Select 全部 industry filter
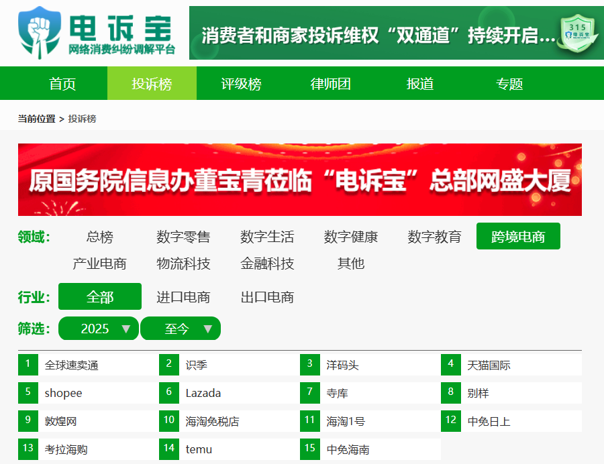604x464 pixels. pyautogui.click(x=100, y=296)
